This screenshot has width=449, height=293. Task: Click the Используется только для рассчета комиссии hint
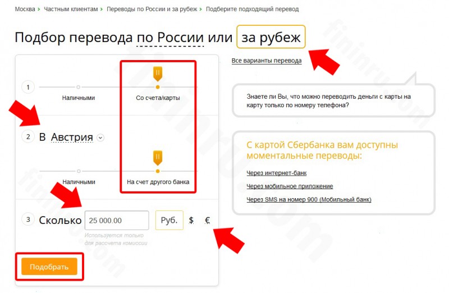[x=116, y=239]
